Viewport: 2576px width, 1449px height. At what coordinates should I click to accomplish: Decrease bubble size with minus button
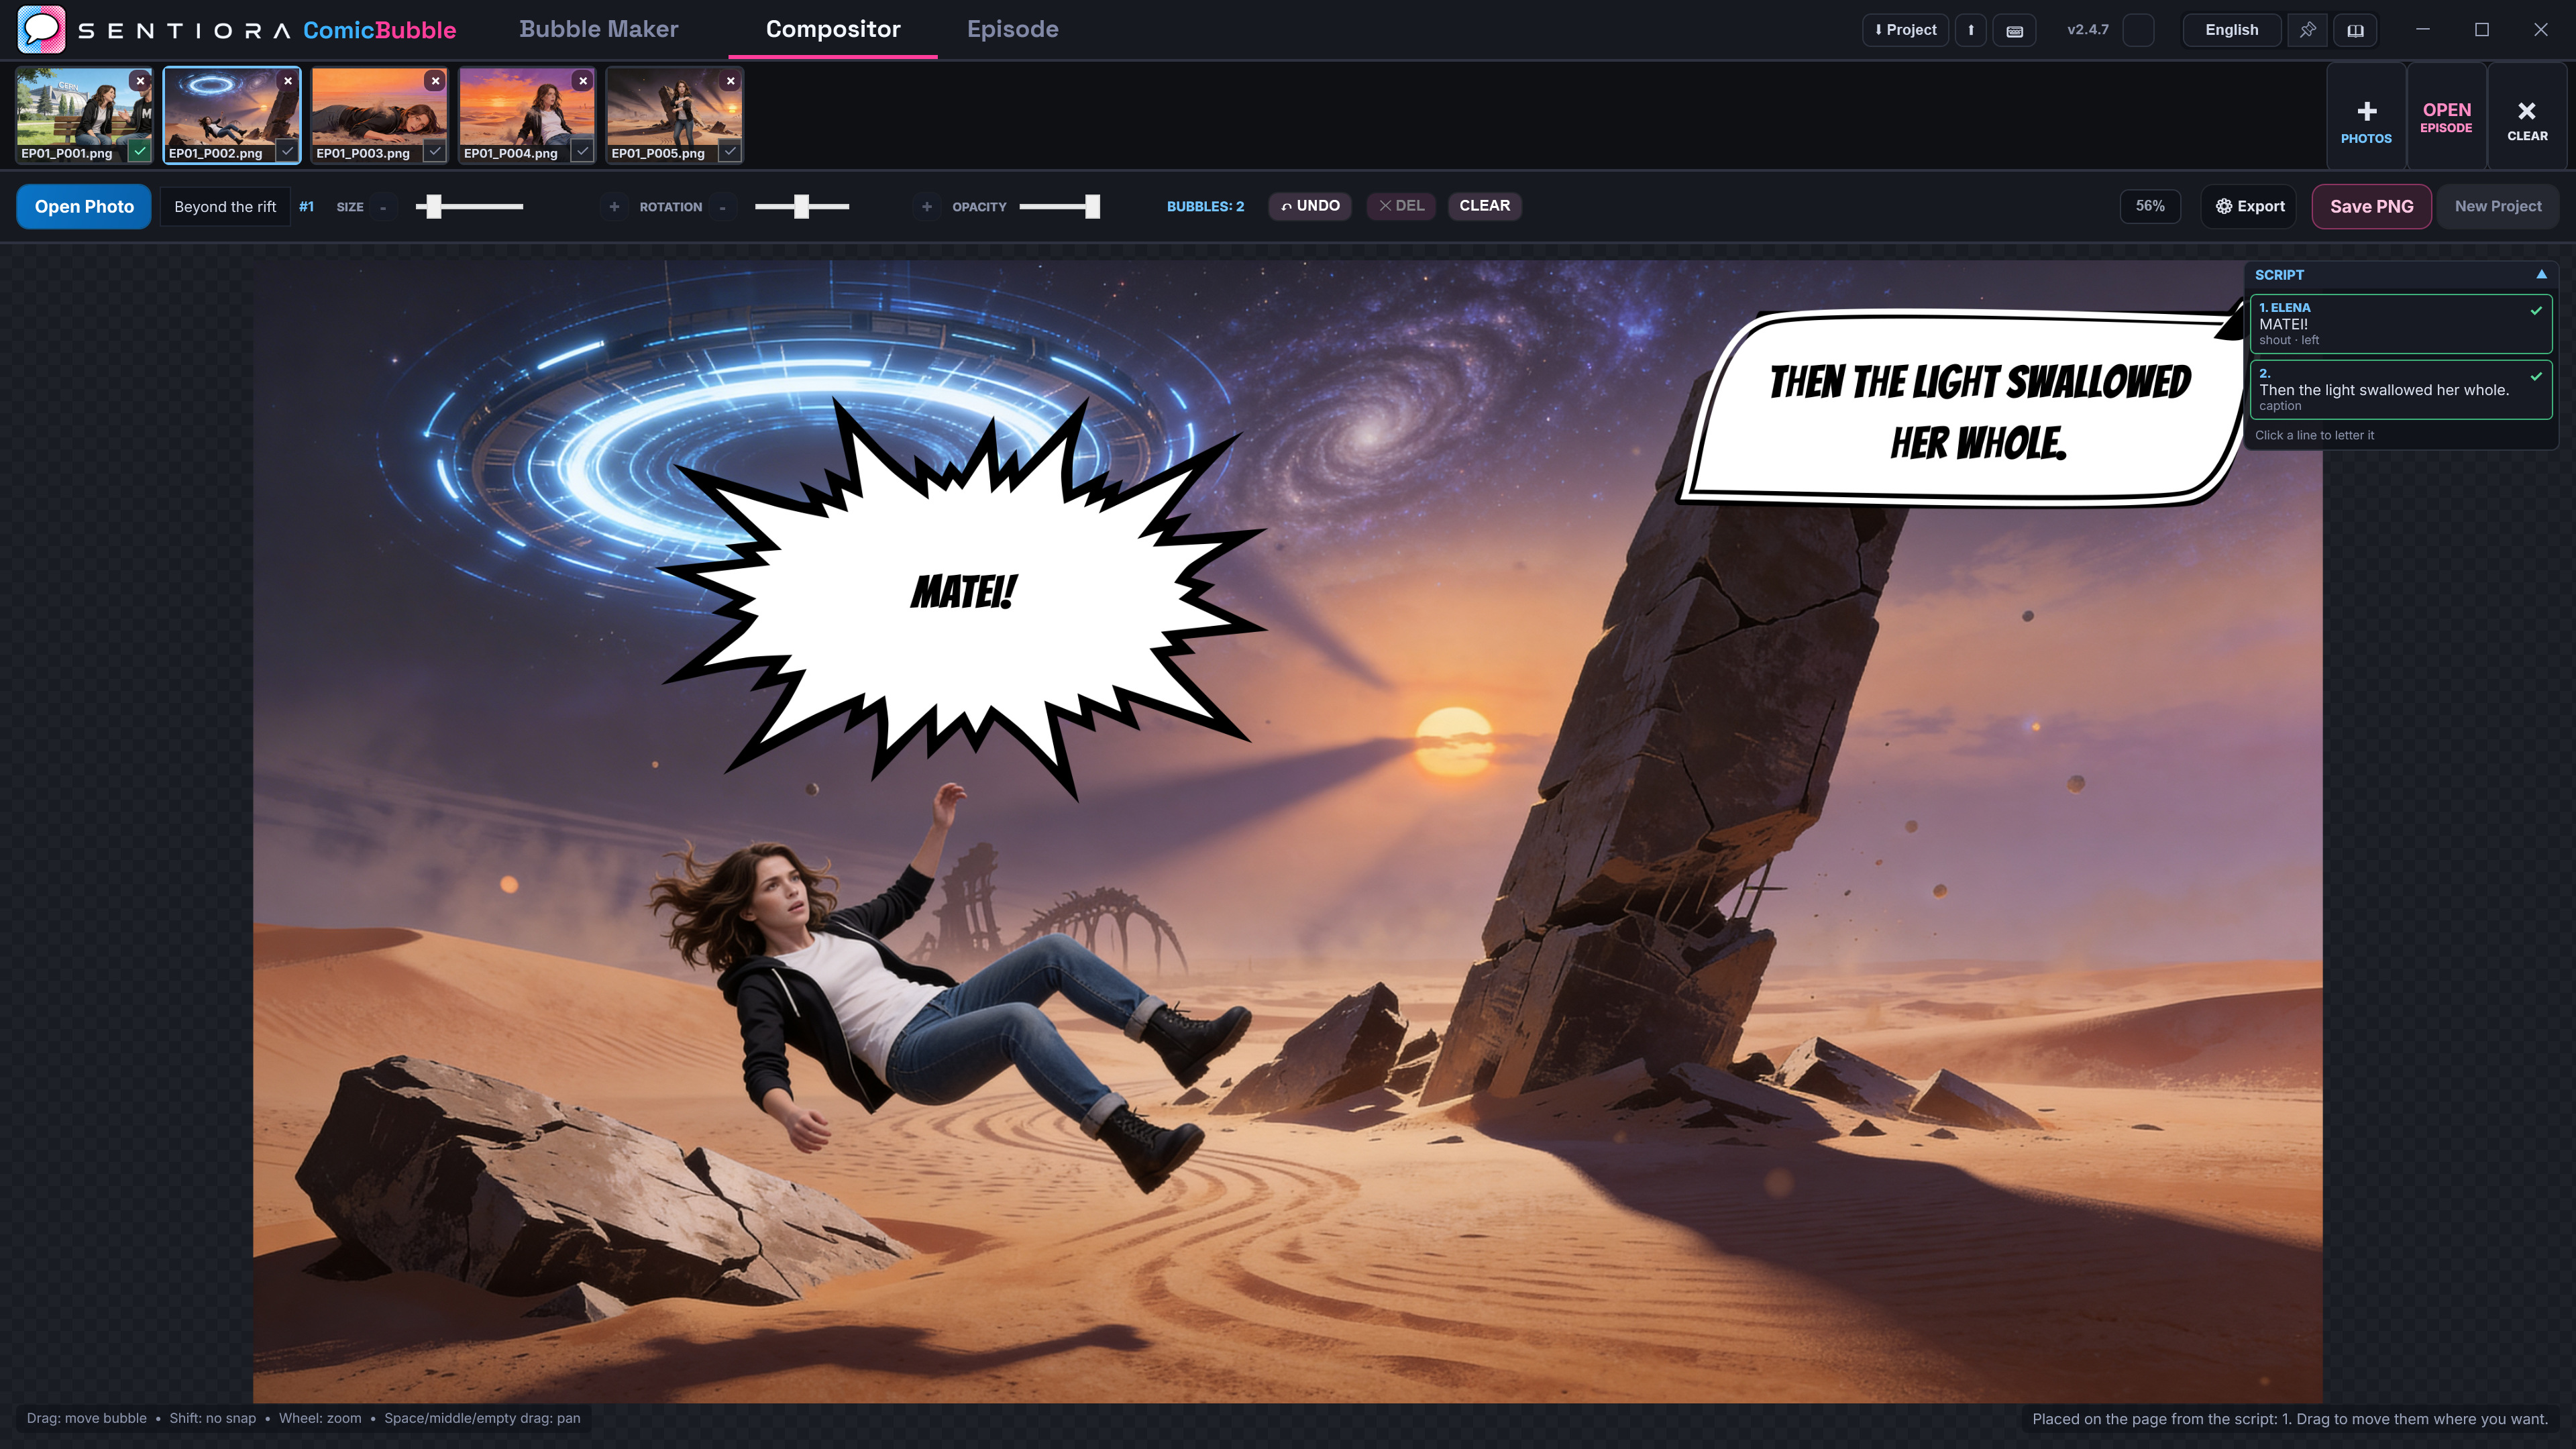coord(383,207)
